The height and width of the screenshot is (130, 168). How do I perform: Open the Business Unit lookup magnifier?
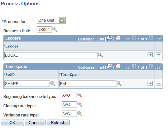pos(54,29)
